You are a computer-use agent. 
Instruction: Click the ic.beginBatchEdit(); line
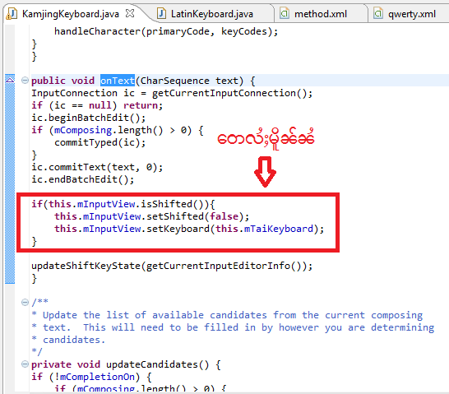click(x=89, y=118)
